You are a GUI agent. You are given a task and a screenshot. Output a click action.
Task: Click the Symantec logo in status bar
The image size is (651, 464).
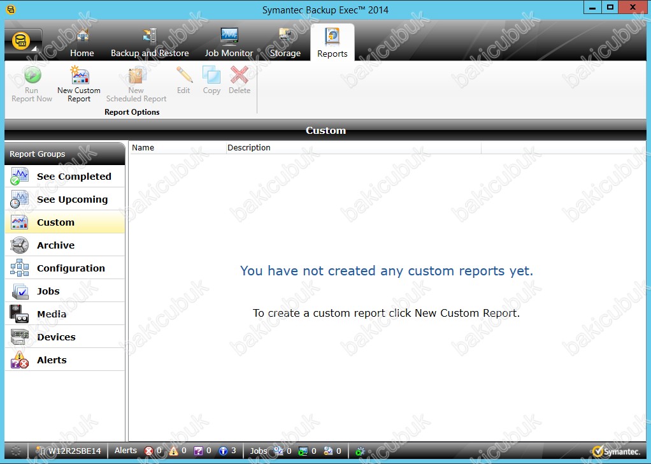(616, 451)
